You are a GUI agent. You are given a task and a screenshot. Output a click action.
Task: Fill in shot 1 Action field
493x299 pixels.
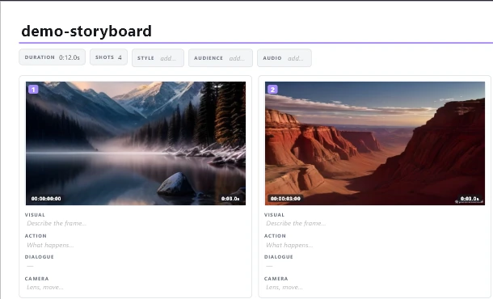pos(136,245)
